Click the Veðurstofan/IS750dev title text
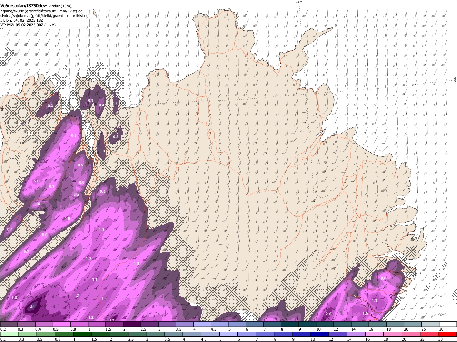457x342 pixels. tap(23, 6)
